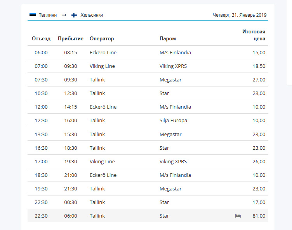The width and height of the screenshot is (292, 230).
Task: Click the 21:00 arrival time
Action: point(71,175)
